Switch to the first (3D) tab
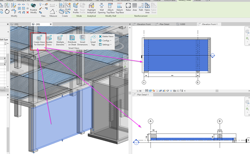This screenshot has height=154, width=250. 16,24
